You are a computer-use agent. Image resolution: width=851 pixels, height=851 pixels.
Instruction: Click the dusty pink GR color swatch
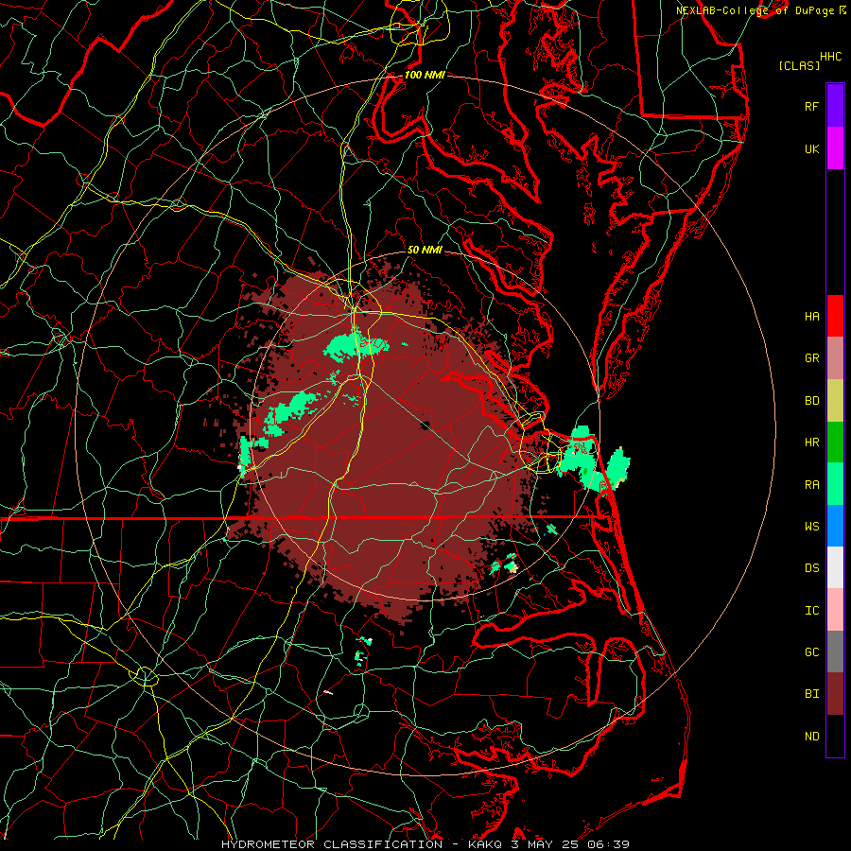[835, 358]
